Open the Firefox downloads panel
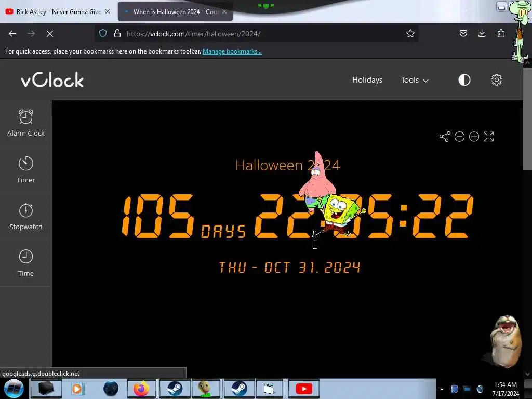The height and width of the screenshot is (399, 532). (482, 34)
